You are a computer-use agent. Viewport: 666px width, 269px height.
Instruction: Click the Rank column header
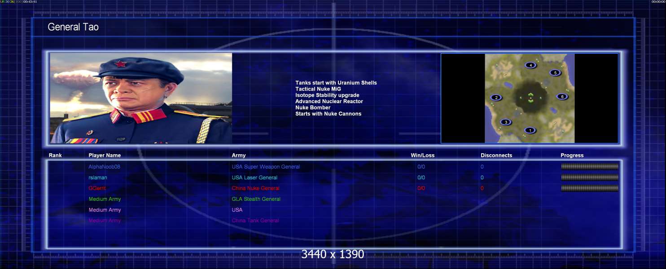click(x=55, y=155)
